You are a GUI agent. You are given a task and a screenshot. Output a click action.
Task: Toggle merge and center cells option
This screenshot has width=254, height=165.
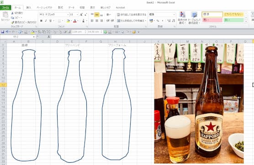pos(132,21)
